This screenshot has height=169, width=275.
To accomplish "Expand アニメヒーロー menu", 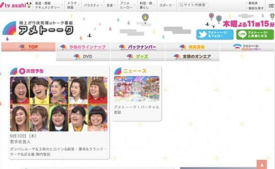I will pos(128,6).
